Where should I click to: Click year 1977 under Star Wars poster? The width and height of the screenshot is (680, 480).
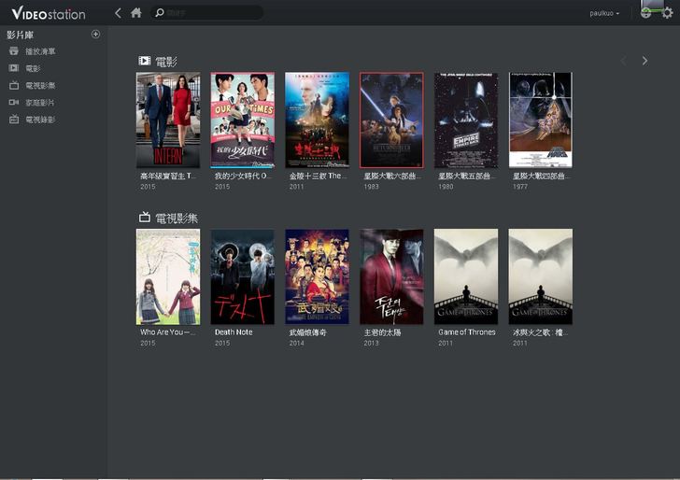click(520, 187)
